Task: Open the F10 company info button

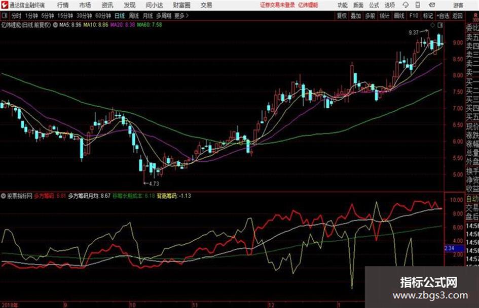Action: 414,16
